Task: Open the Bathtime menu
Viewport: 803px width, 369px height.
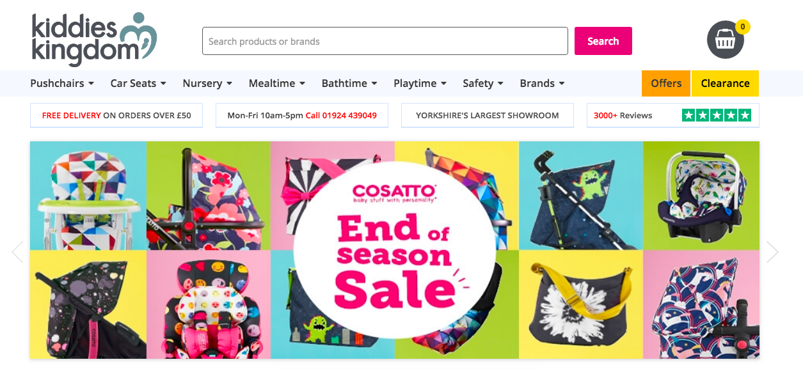Action: coord(349,83)
